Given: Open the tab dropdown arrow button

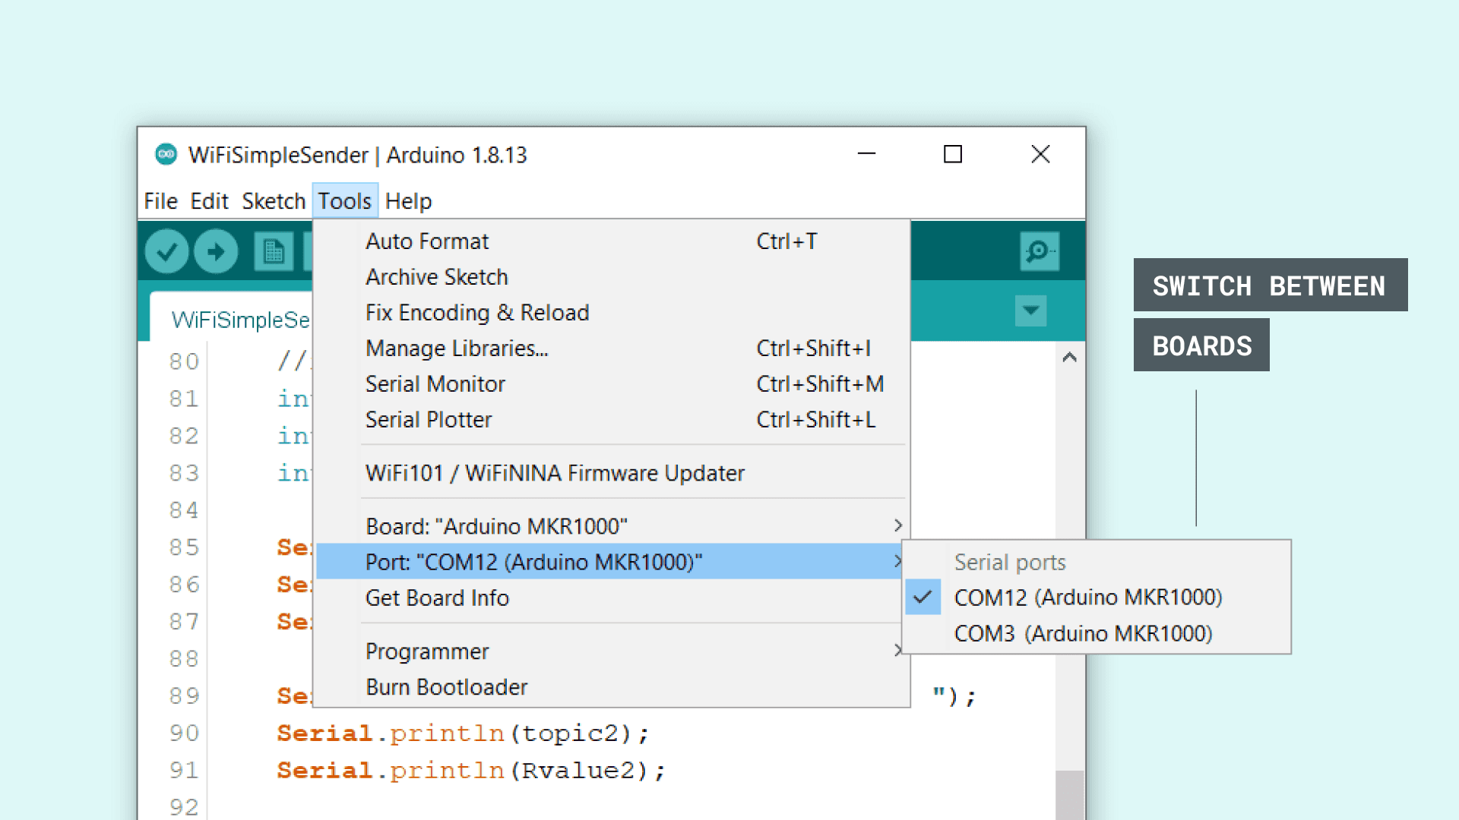Looking at the screenshot, I should pos(1030,311).
